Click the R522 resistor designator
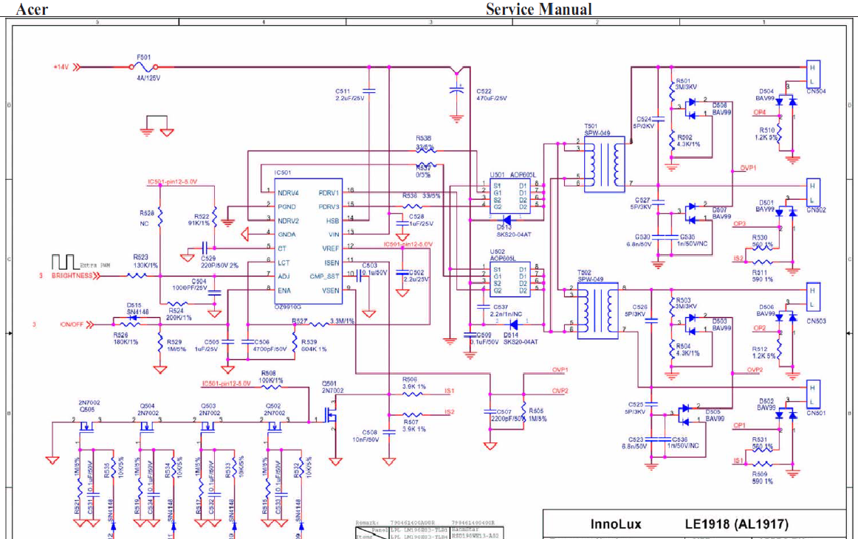 tap(202, 217)
